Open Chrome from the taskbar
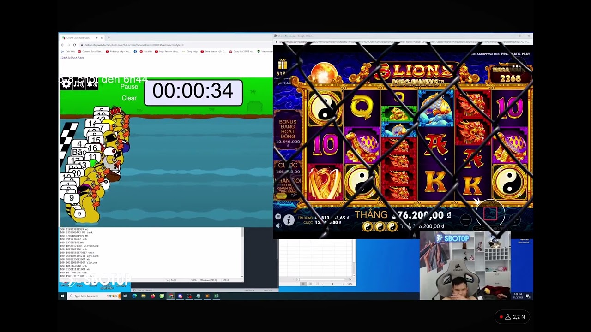Viewport: 591px width, 332px height. click(171, 296)
